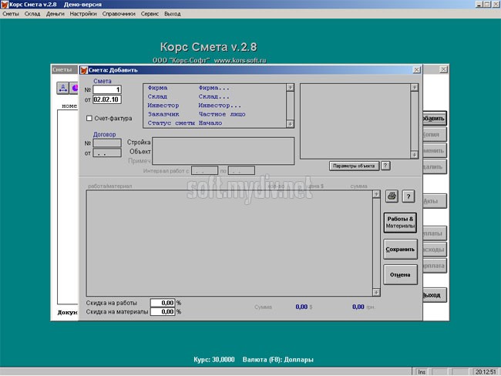Screen dimensions: 501x376
Task: Close the Смета: Добавить dialog
Action: (x=417, y=69)
